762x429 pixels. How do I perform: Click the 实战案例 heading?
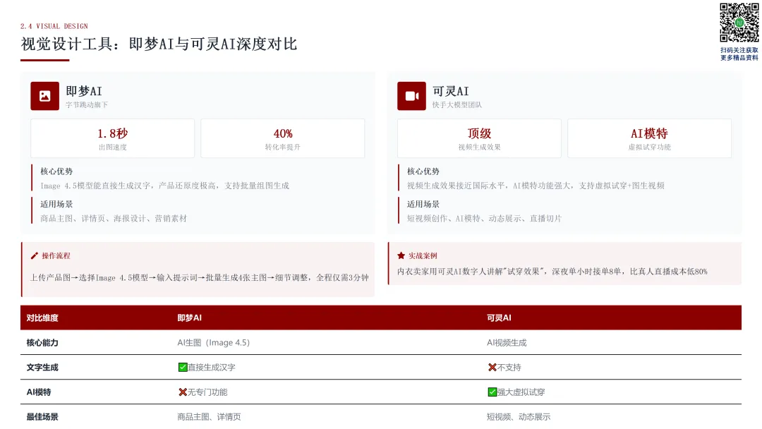423,255
